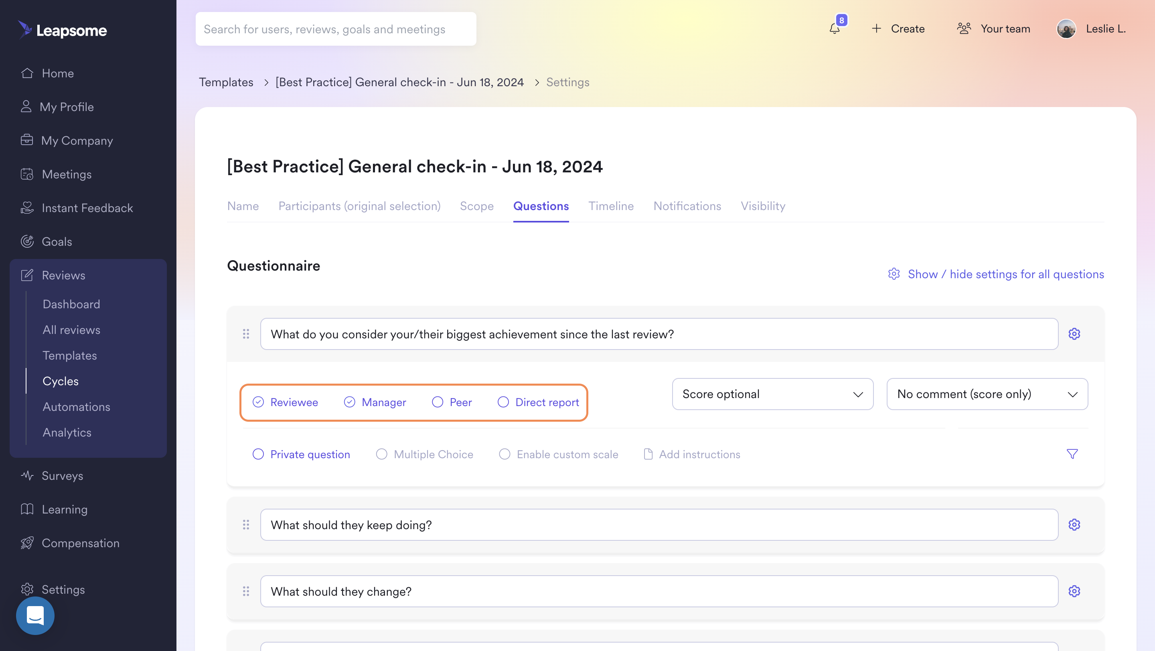Switch to the Timeline tab
This screenshot has width=1155, height=651.
tap(611, 206)
